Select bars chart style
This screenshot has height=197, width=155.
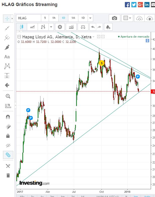pyautogui.click(x=43, y=27)
